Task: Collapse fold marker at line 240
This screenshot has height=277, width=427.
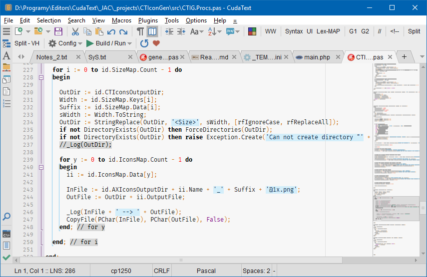Action: click(x=41, y=167)
